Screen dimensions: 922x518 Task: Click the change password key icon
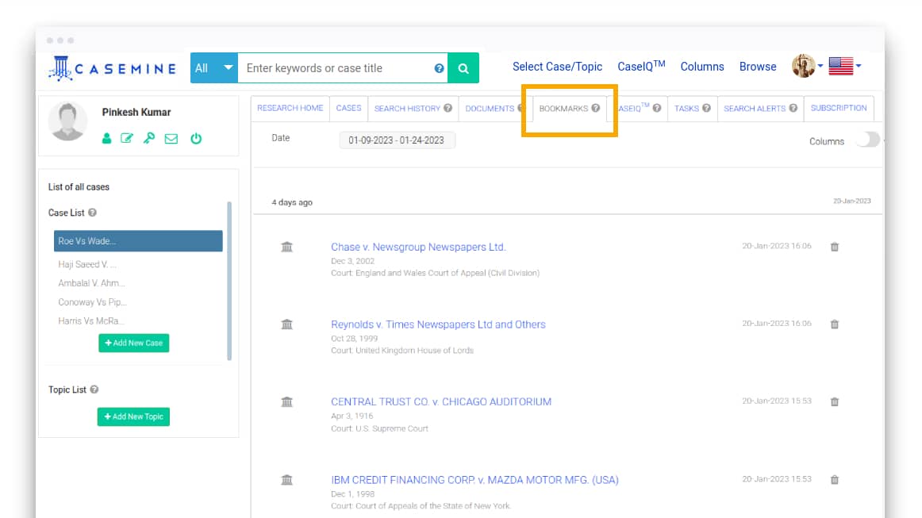click(148, 138)
